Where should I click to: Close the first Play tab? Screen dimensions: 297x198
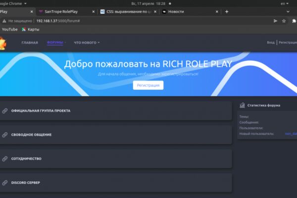[32, 12]
